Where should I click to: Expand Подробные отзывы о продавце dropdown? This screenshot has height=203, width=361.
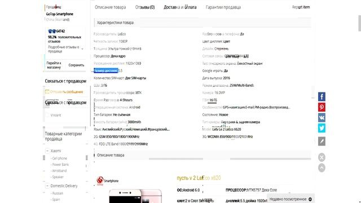(x=82, y=49)
